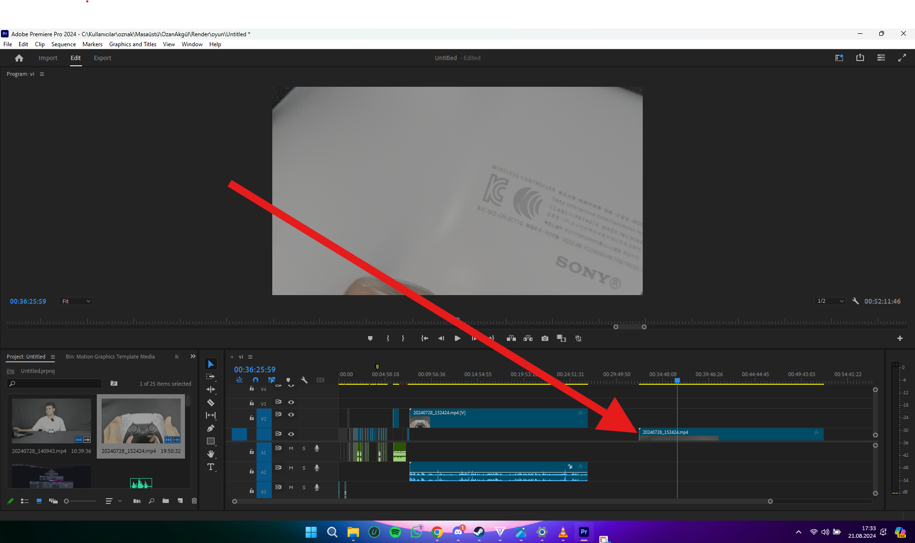Open timeline display settings wrench

304,380
